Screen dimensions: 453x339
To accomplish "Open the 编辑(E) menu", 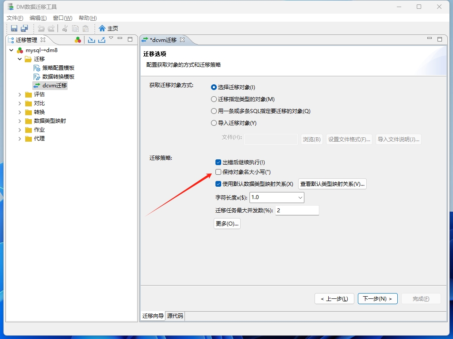I will point(38,18).
